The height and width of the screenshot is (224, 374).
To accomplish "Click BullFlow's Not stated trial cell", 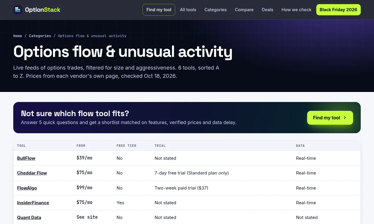I will (166, 158).
